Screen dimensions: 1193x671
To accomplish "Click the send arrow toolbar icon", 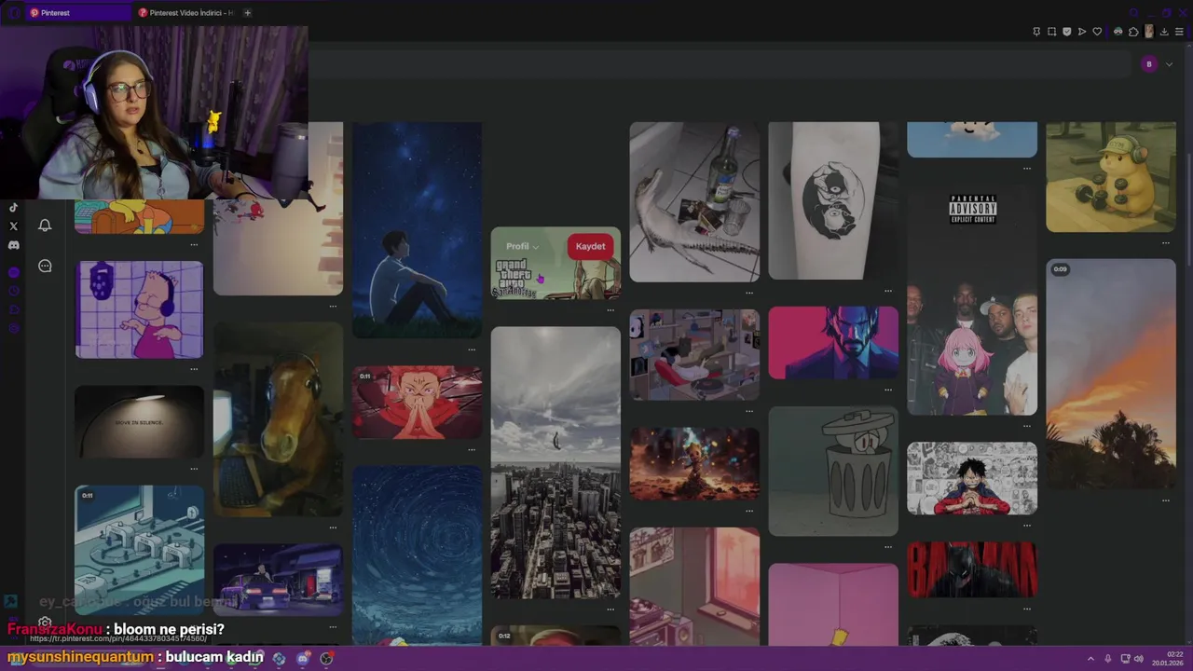I will [1082, 32].
